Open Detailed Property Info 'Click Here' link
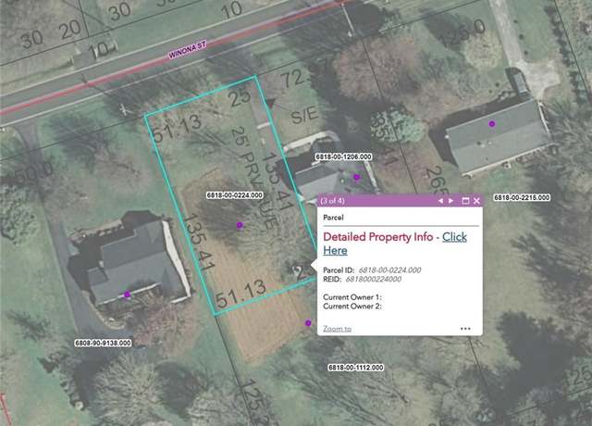 [395, 244]
